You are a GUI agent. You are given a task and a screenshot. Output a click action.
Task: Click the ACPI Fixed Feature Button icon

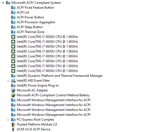click(x=13, y=8)
